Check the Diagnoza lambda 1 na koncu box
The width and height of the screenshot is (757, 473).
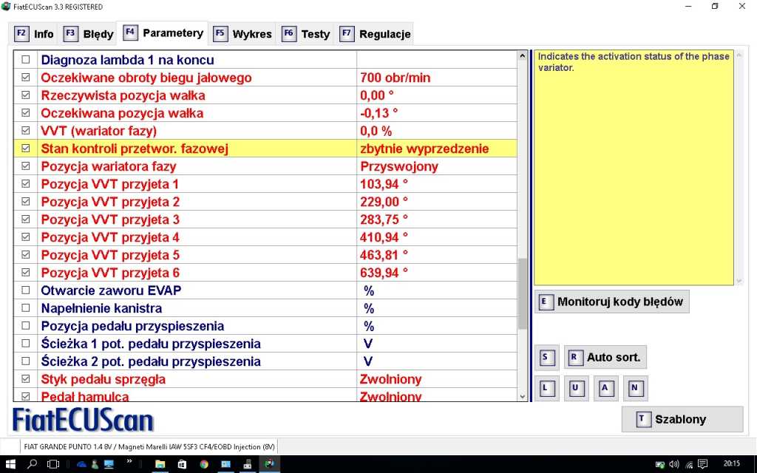26,60
